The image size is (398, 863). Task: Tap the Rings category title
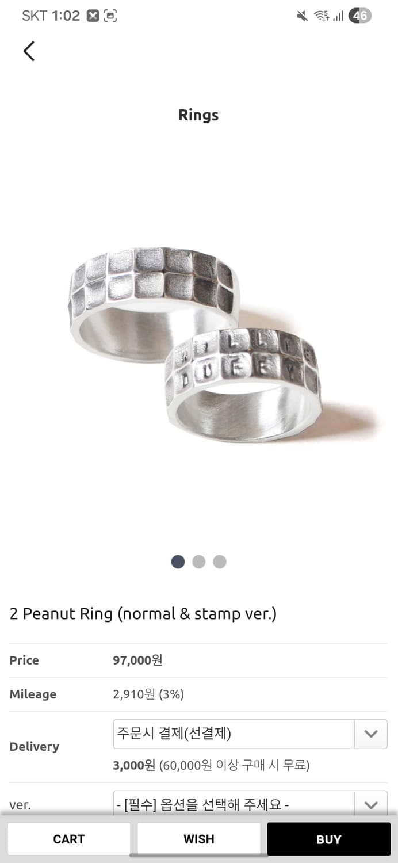pyautogui.click(x=198, y=115)
